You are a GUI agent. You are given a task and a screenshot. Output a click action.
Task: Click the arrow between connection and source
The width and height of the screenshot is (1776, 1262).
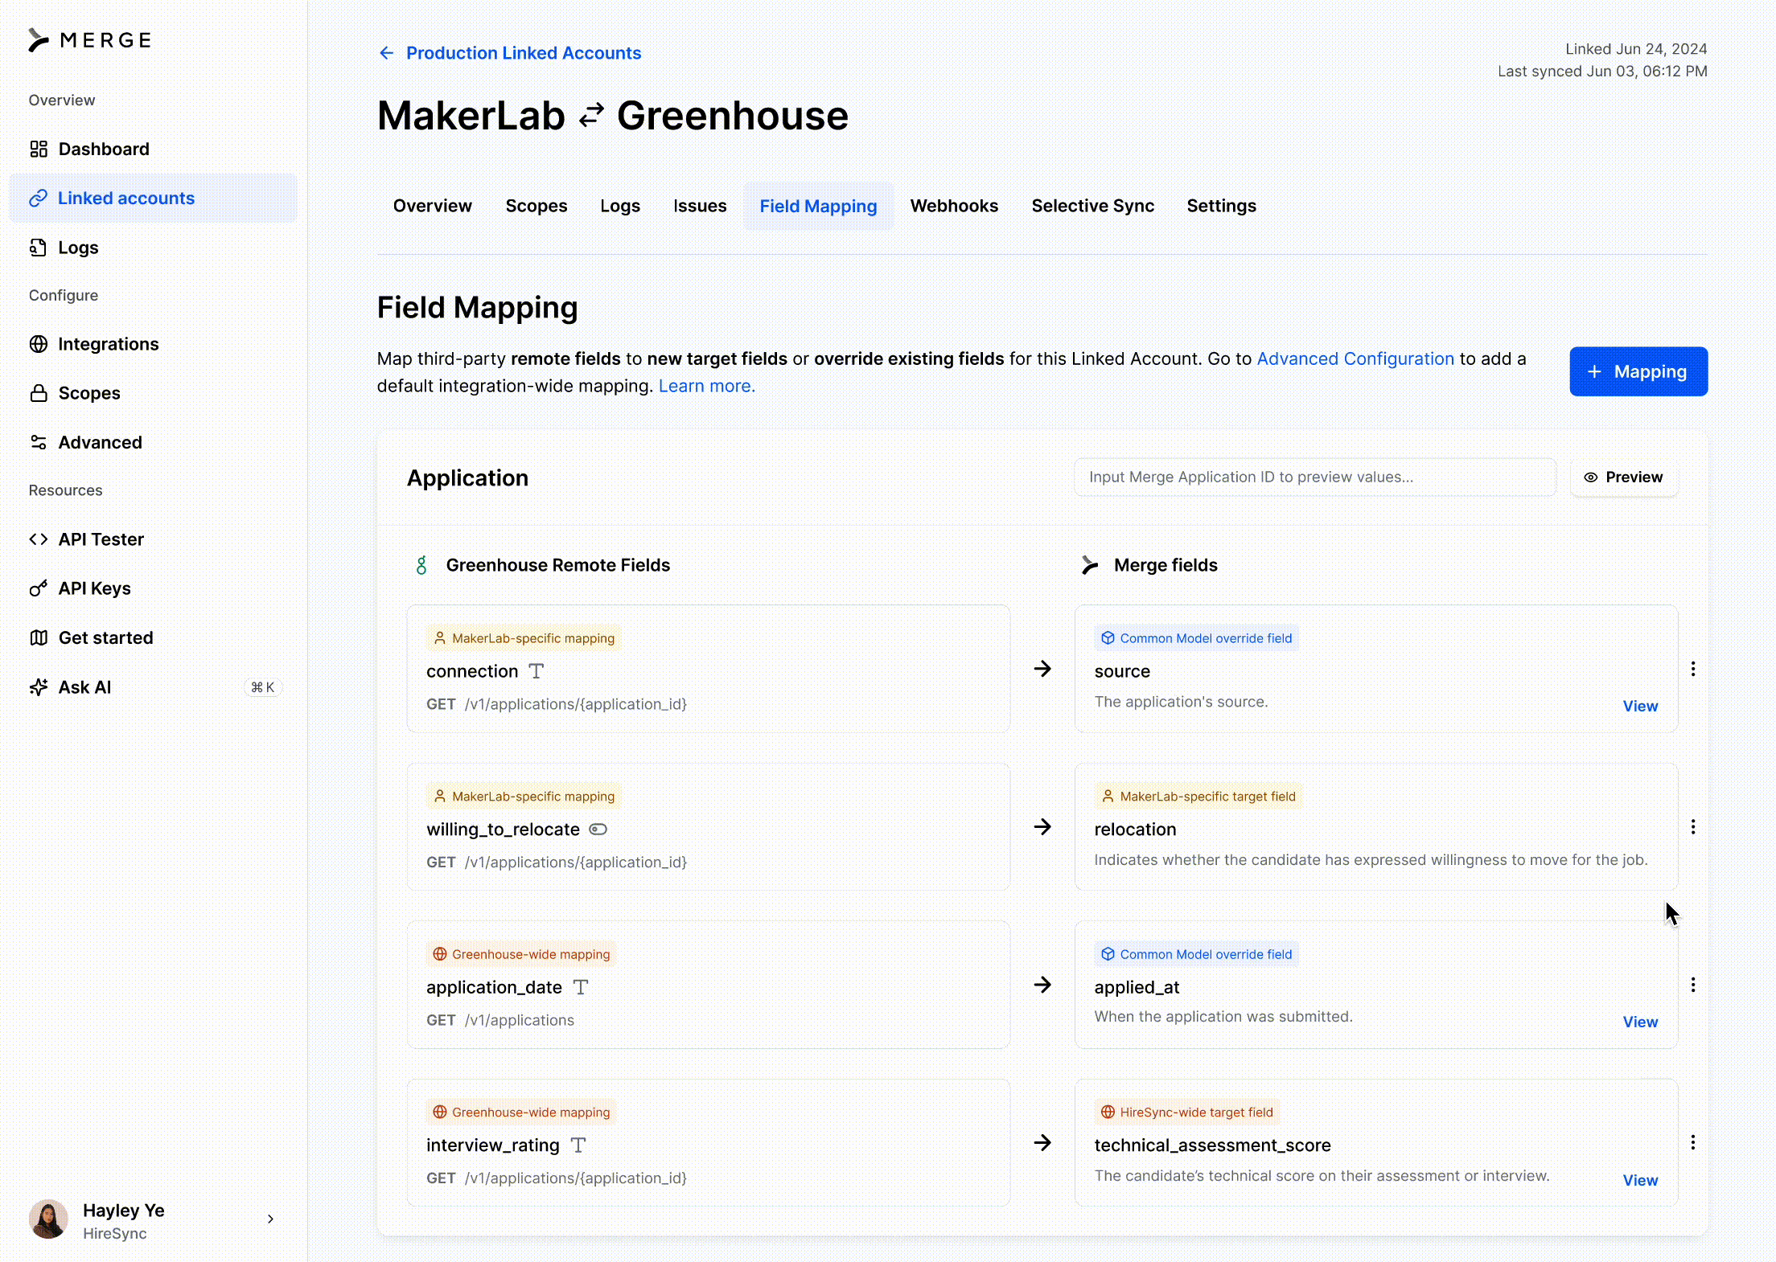(x=1042, y=669)
